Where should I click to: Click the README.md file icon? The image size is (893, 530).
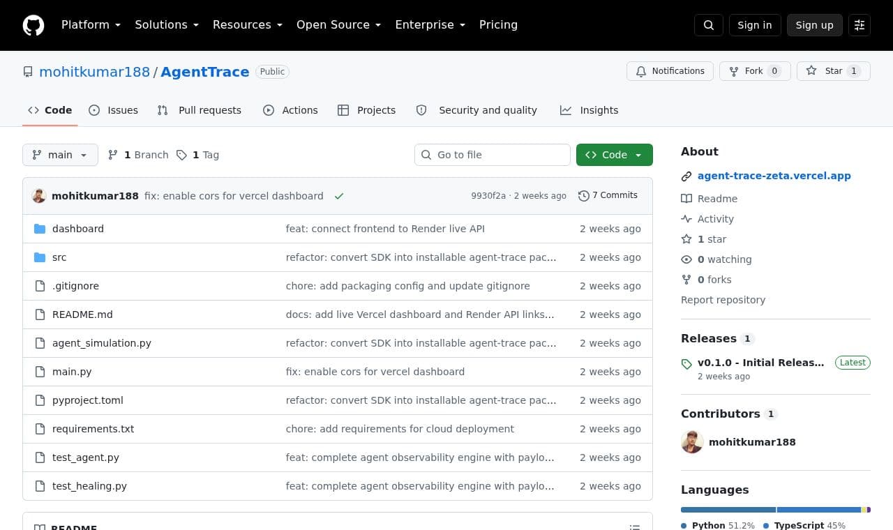click(40, 315)
